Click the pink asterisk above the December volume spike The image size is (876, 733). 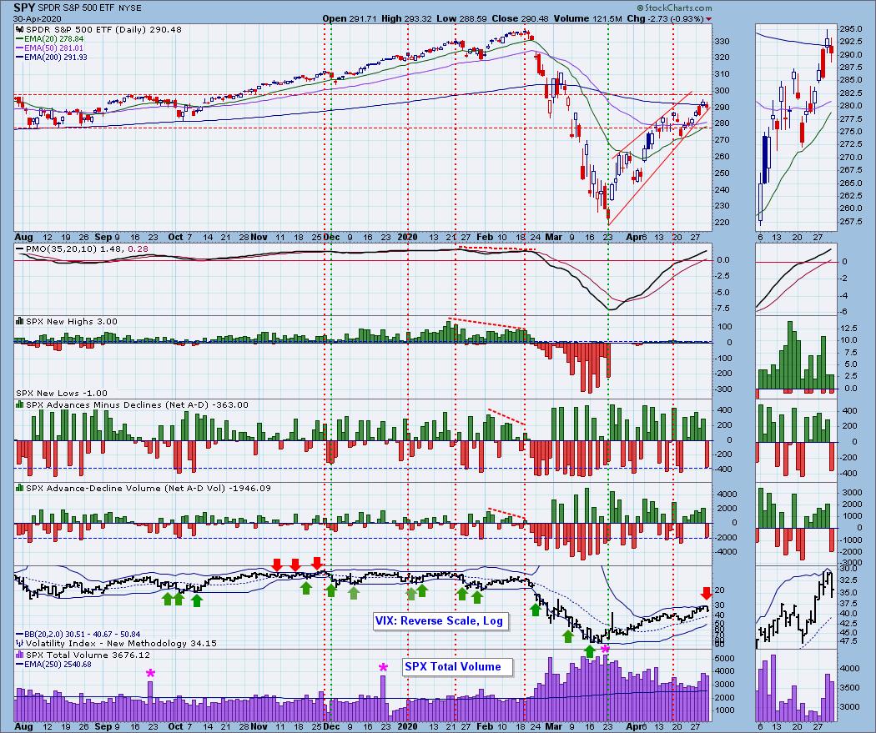point(383,667)
